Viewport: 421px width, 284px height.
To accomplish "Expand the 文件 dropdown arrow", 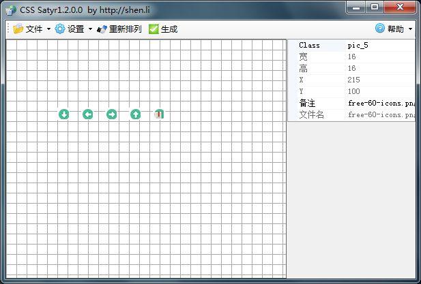I will point(48,29).
